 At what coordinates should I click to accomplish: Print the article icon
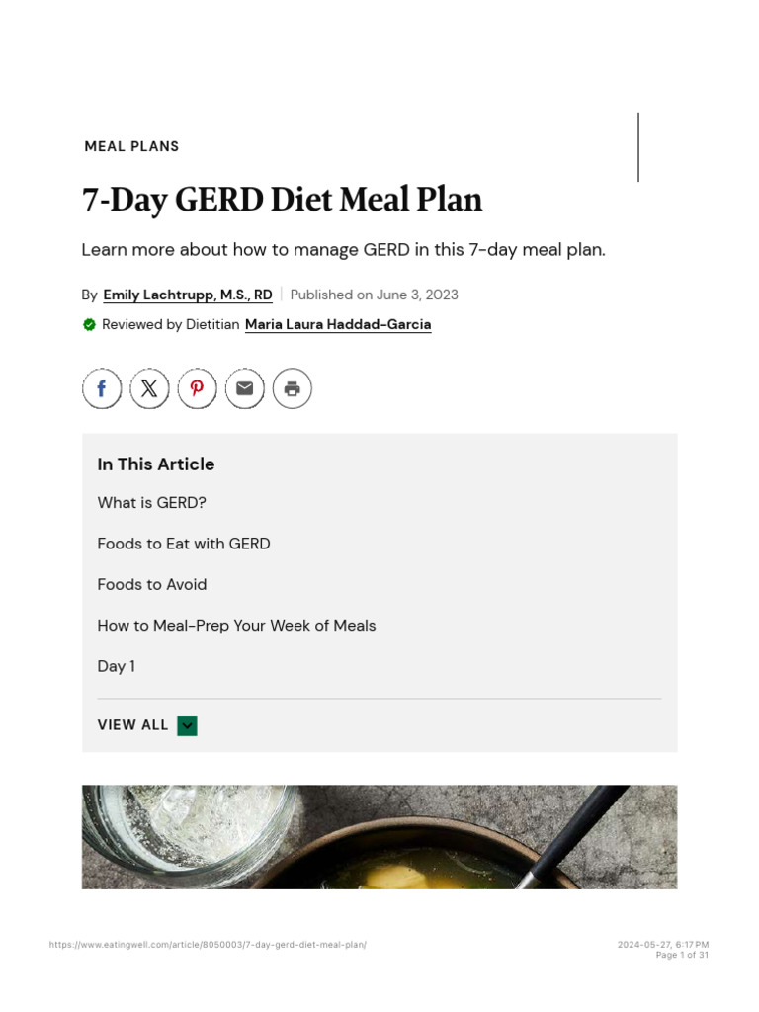[x=292, y=388]
